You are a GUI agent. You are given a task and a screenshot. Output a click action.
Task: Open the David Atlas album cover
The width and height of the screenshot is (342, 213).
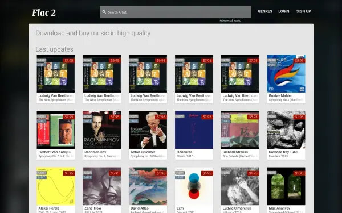click(x=148, y=186)
